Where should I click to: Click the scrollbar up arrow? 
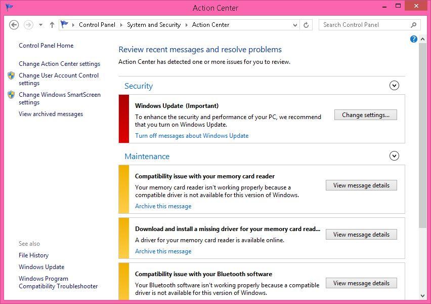click(x=422, y=40)
